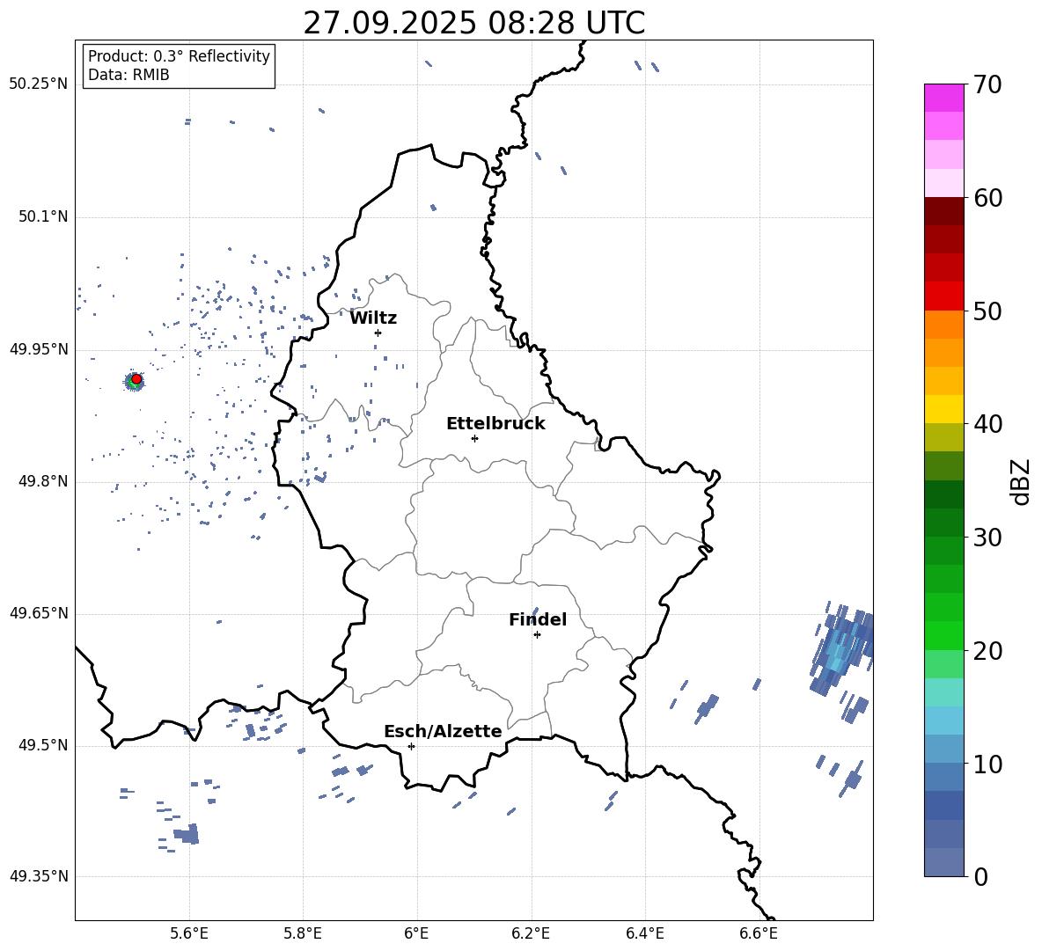
Task: Click the Esch/Alzette station cross marker
Action: [x=411, y=746]
